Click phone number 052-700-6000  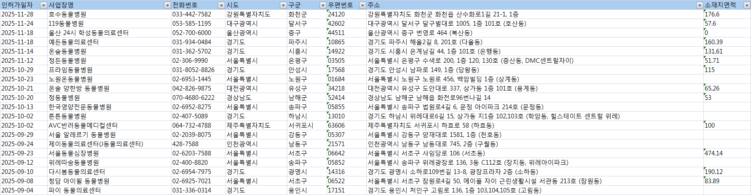click(x=198, y=33)
